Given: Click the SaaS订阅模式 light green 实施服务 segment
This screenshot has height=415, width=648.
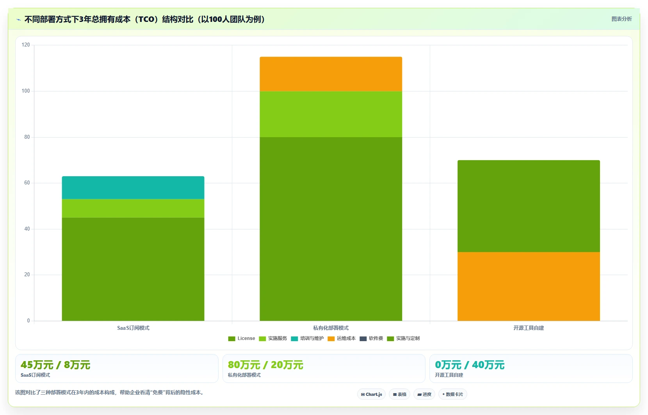Looking at the screenshot, I should click(133, 208).
